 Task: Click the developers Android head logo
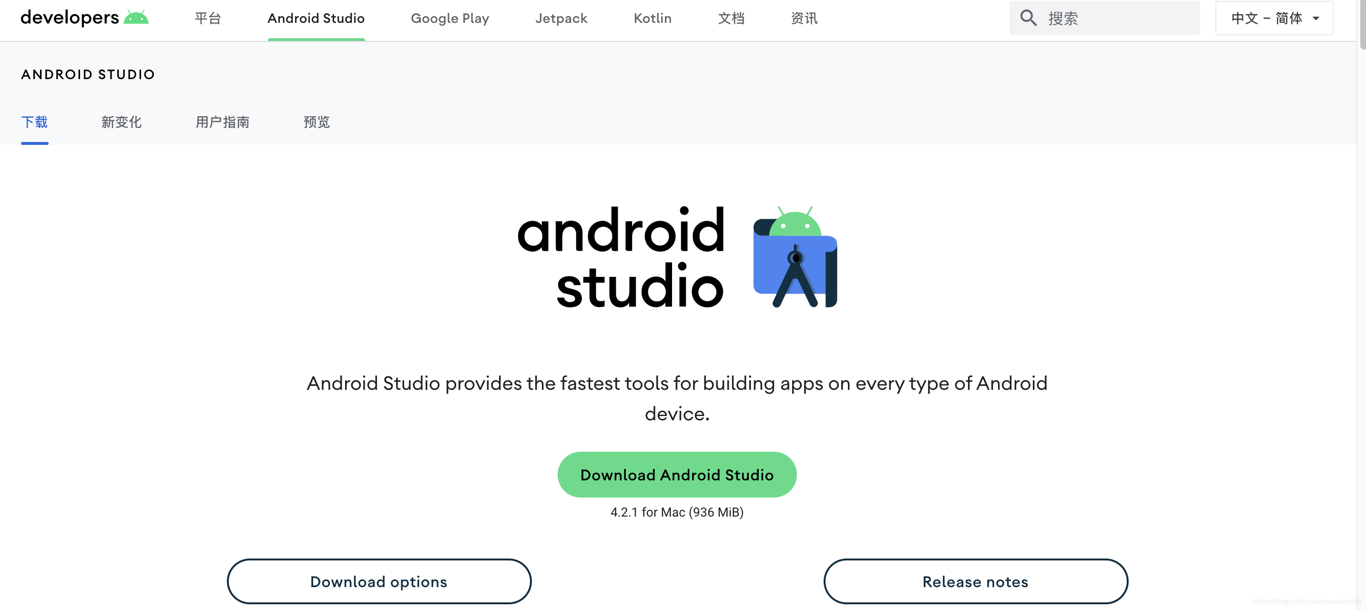[136, 18]
